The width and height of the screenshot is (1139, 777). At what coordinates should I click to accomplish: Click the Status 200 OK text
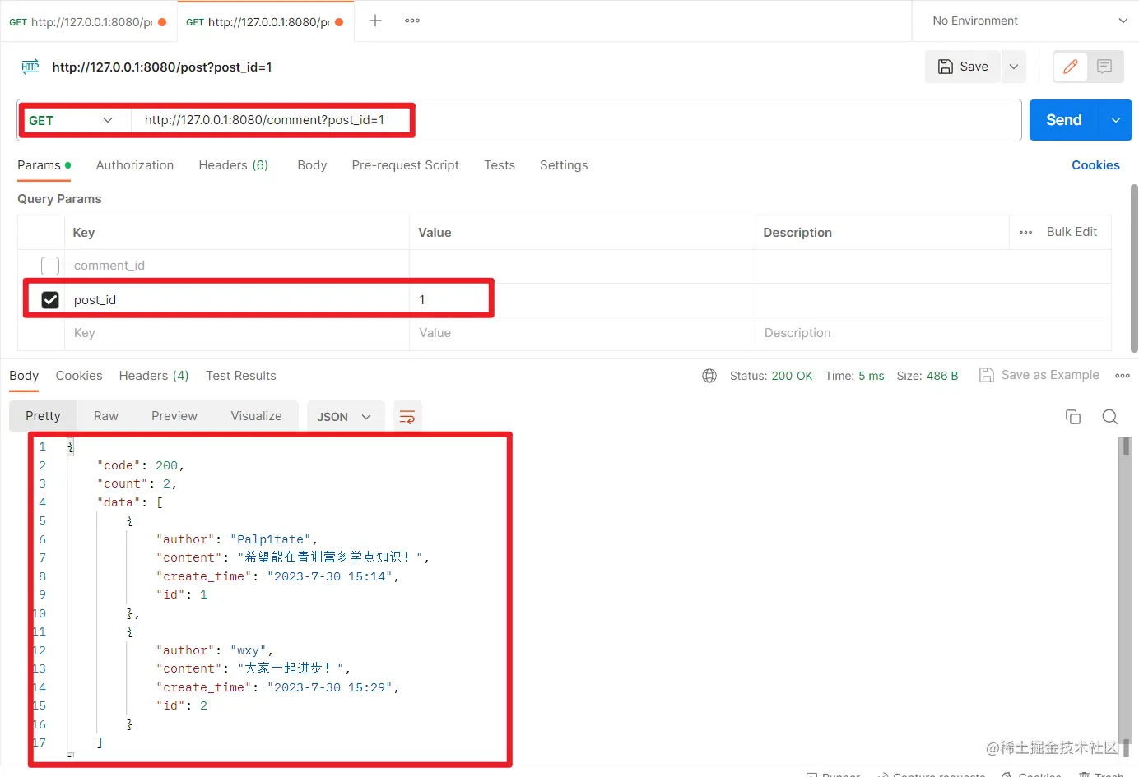click(x=771, y=376)
